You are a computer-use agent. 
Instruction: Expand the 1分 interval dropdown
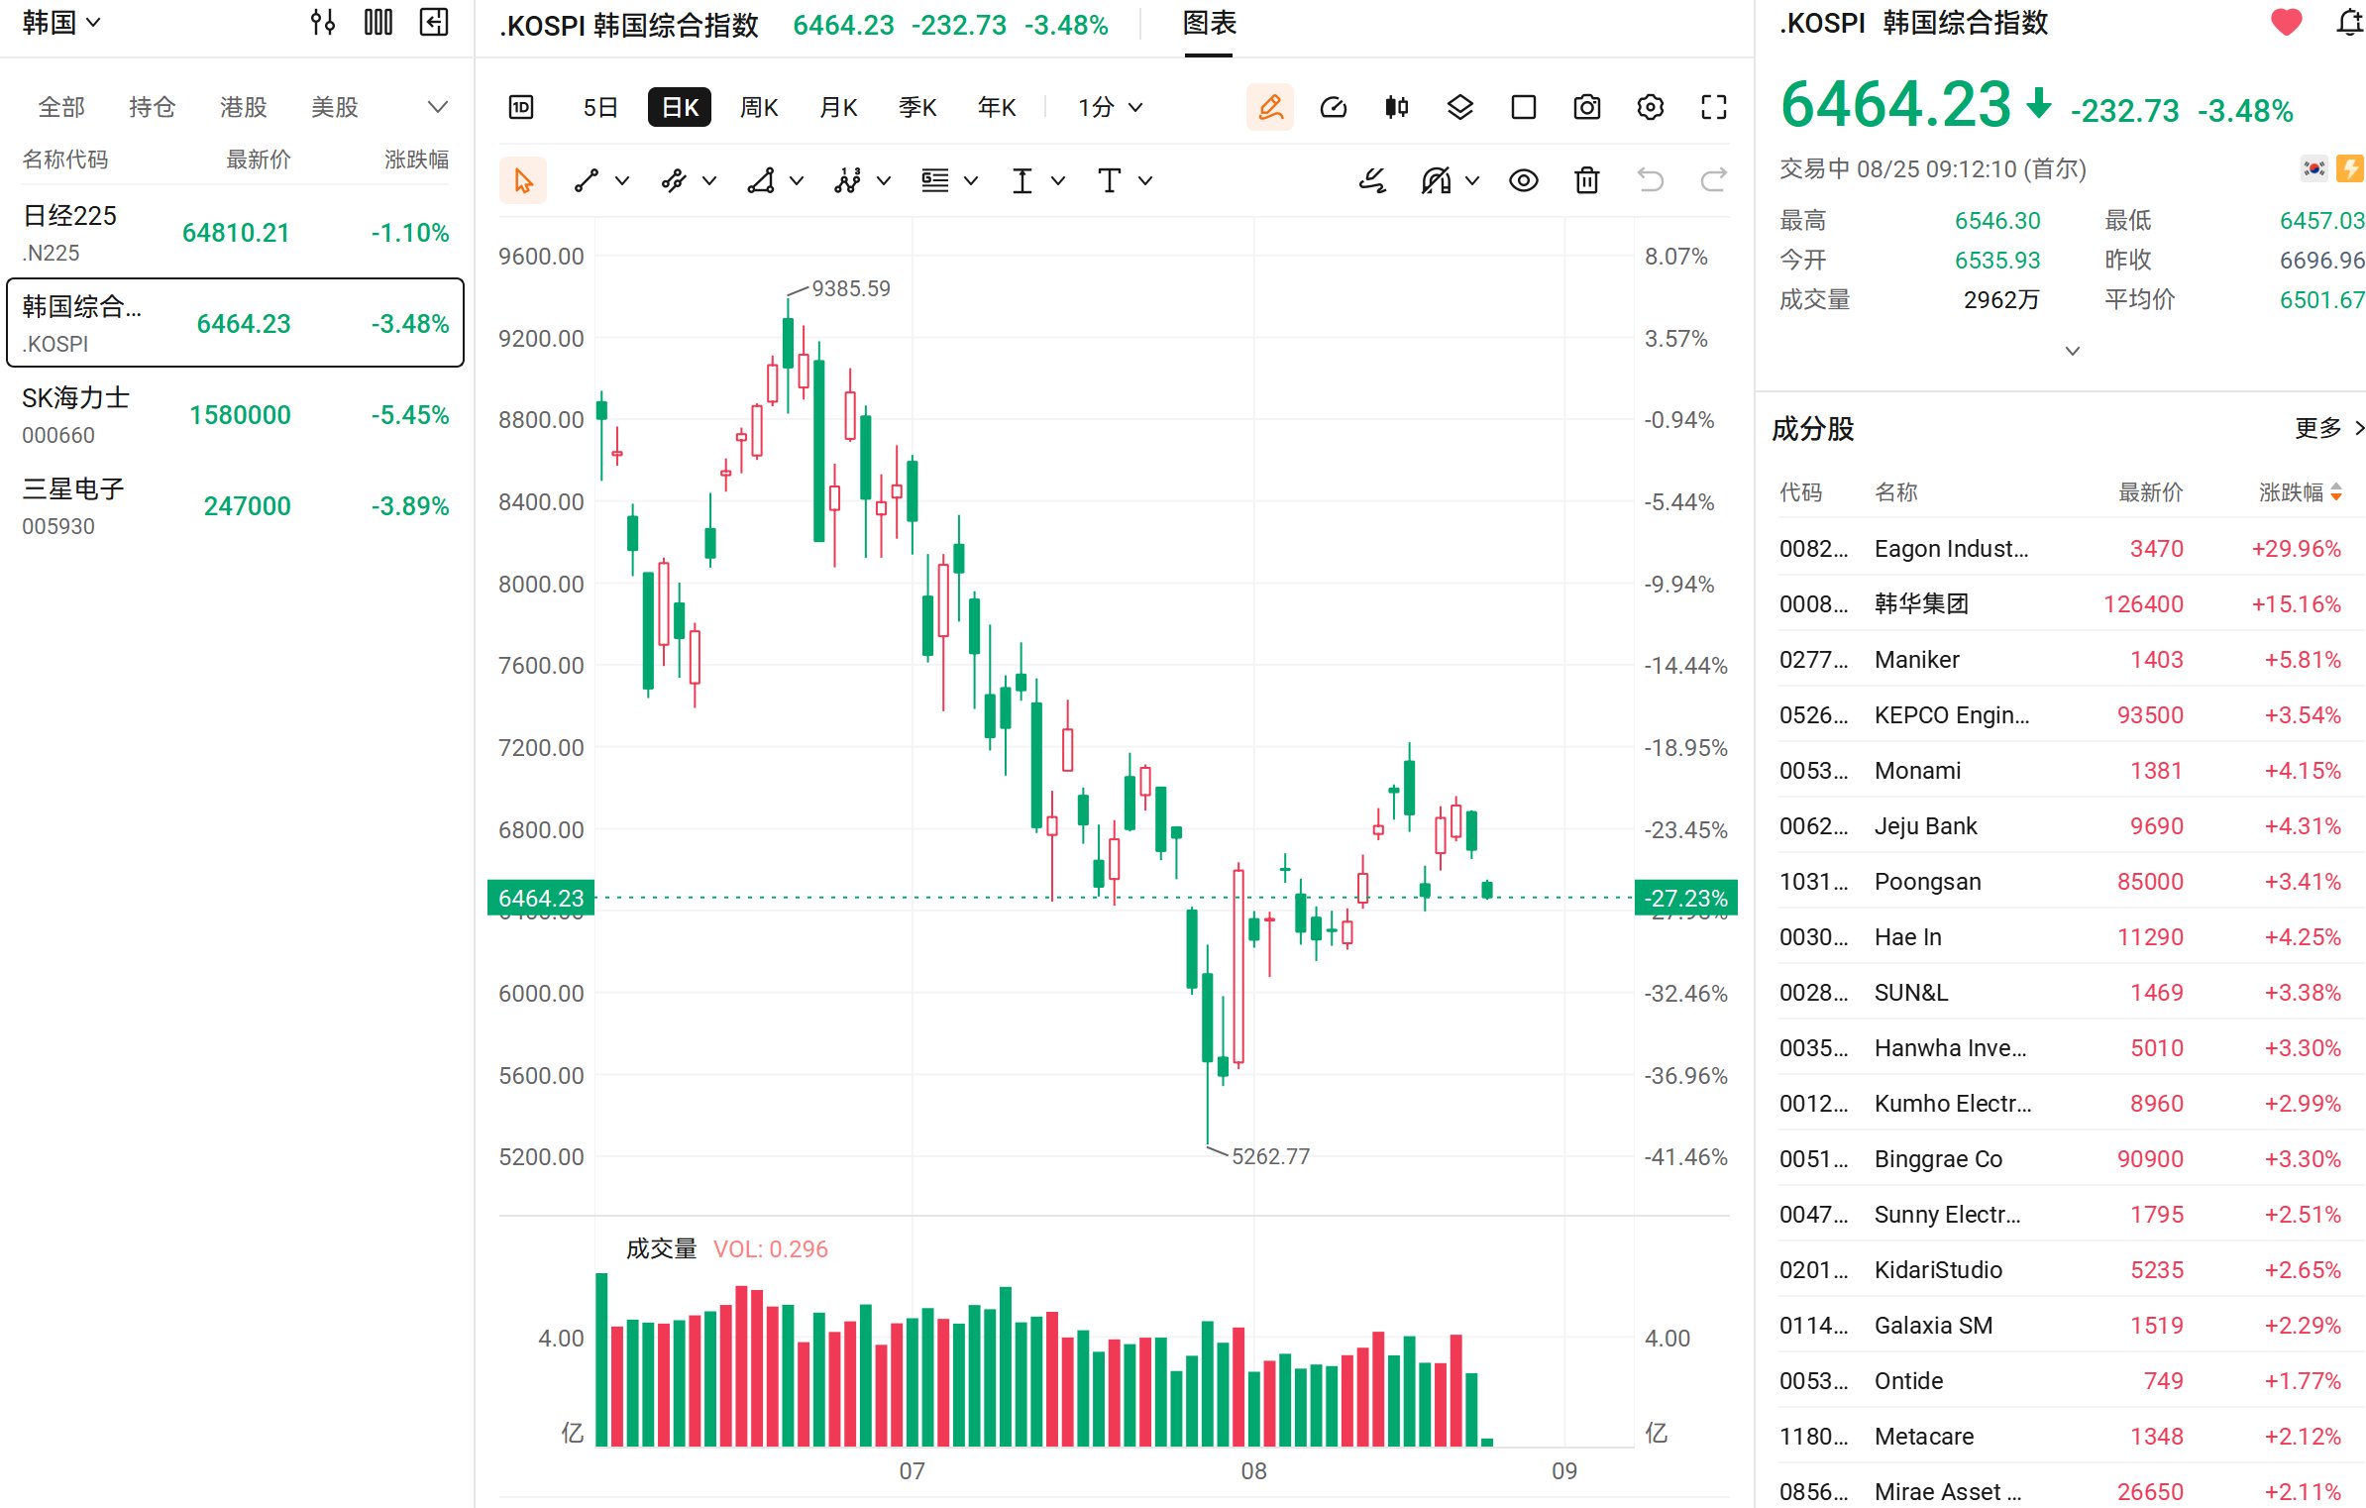tap(1110, 107)
